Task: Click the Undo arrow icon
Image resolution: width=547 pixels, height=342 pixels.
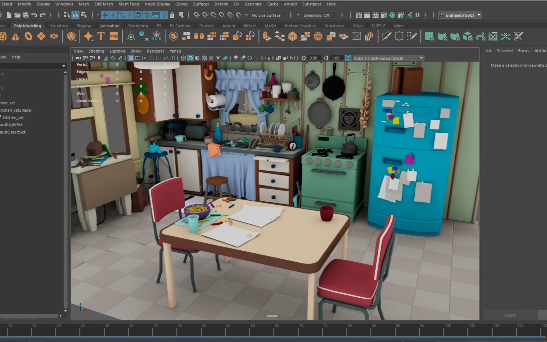Action: [34, 15]
